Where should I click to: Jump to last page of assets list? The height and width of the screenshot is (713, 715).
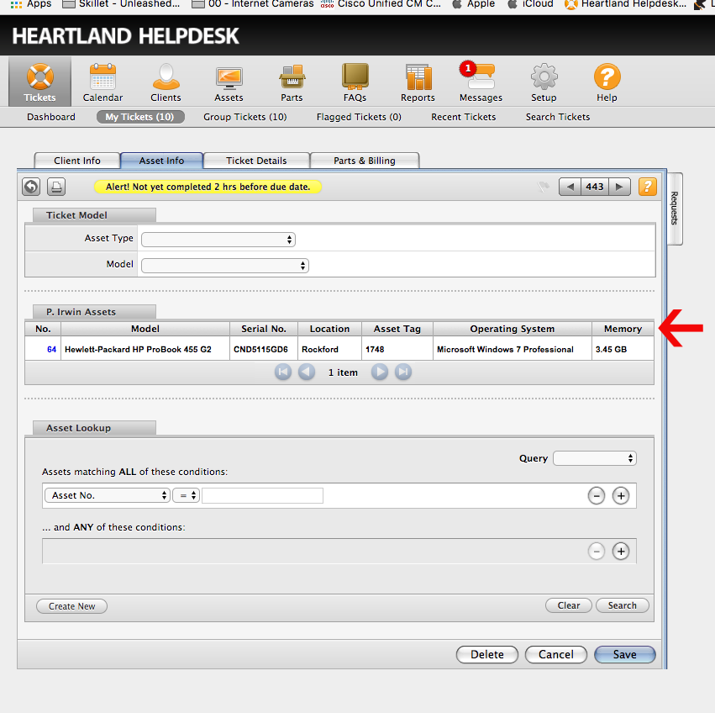(x=403, y=372)
